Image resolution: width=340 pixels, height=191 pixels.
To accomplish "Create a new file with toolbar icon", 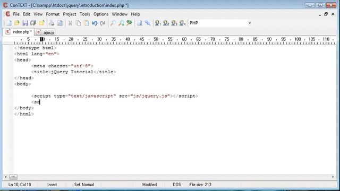I will click(x=9, y=23).
